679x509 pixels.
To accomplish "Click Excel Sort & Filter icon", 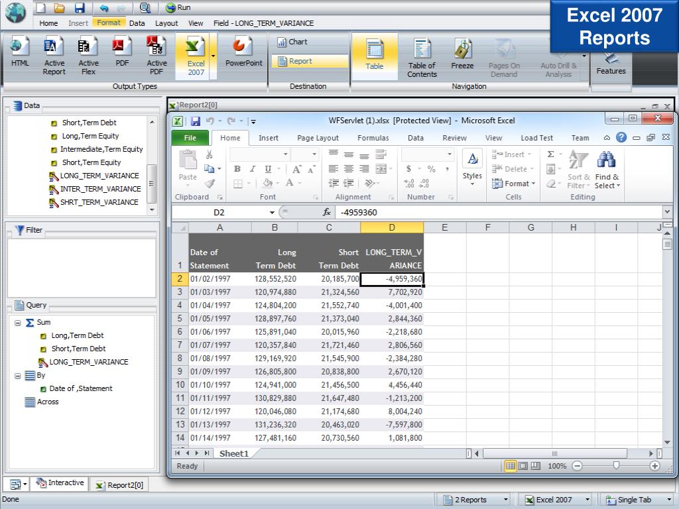I will pyautogui.click(x=578, y=170).
